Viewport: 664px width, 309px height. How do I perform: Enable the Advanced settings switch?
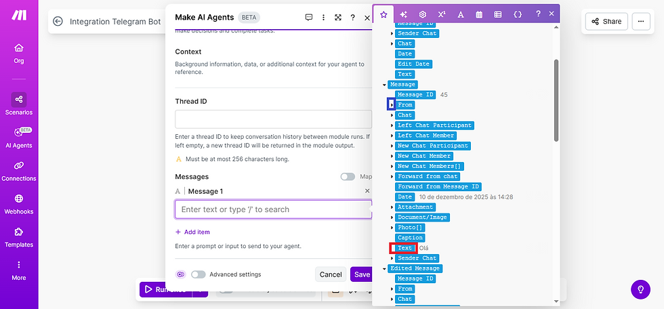click(x=198, y=274)
